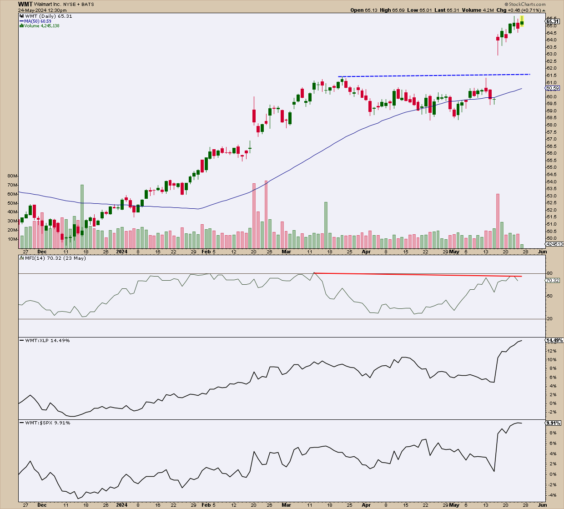The width and height of the screenshot is (564, 509).
Task: Click the 14.49% value tag on XLP panel
Action: 554,340
